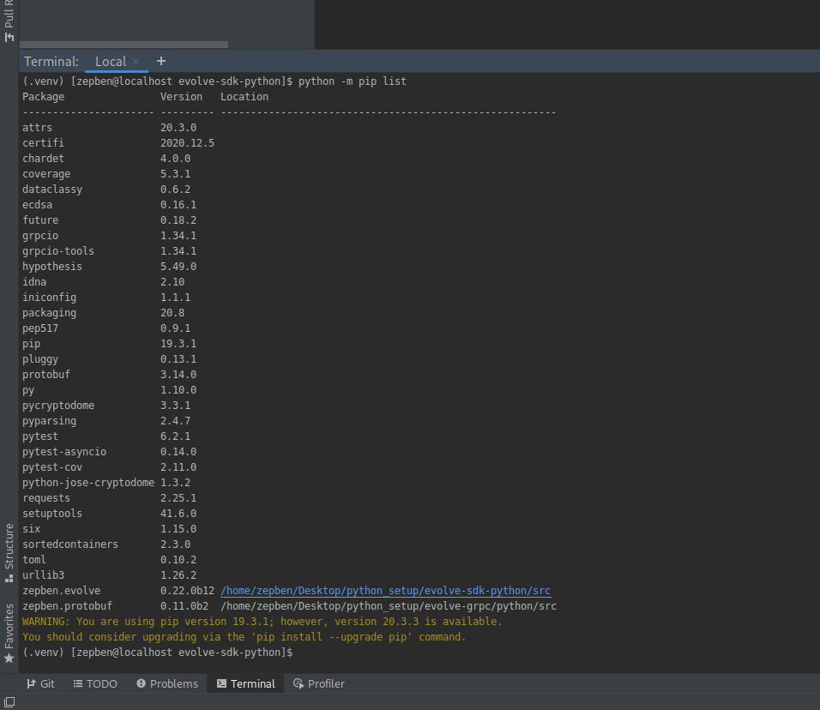
Task: Click the tool window quick-access icon in status bar
Action: pyautogui.click(x=9, y=702)
